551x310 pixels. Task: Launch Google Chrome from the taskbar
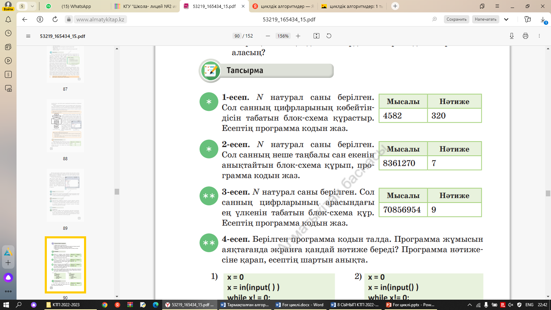coord(105,305)
